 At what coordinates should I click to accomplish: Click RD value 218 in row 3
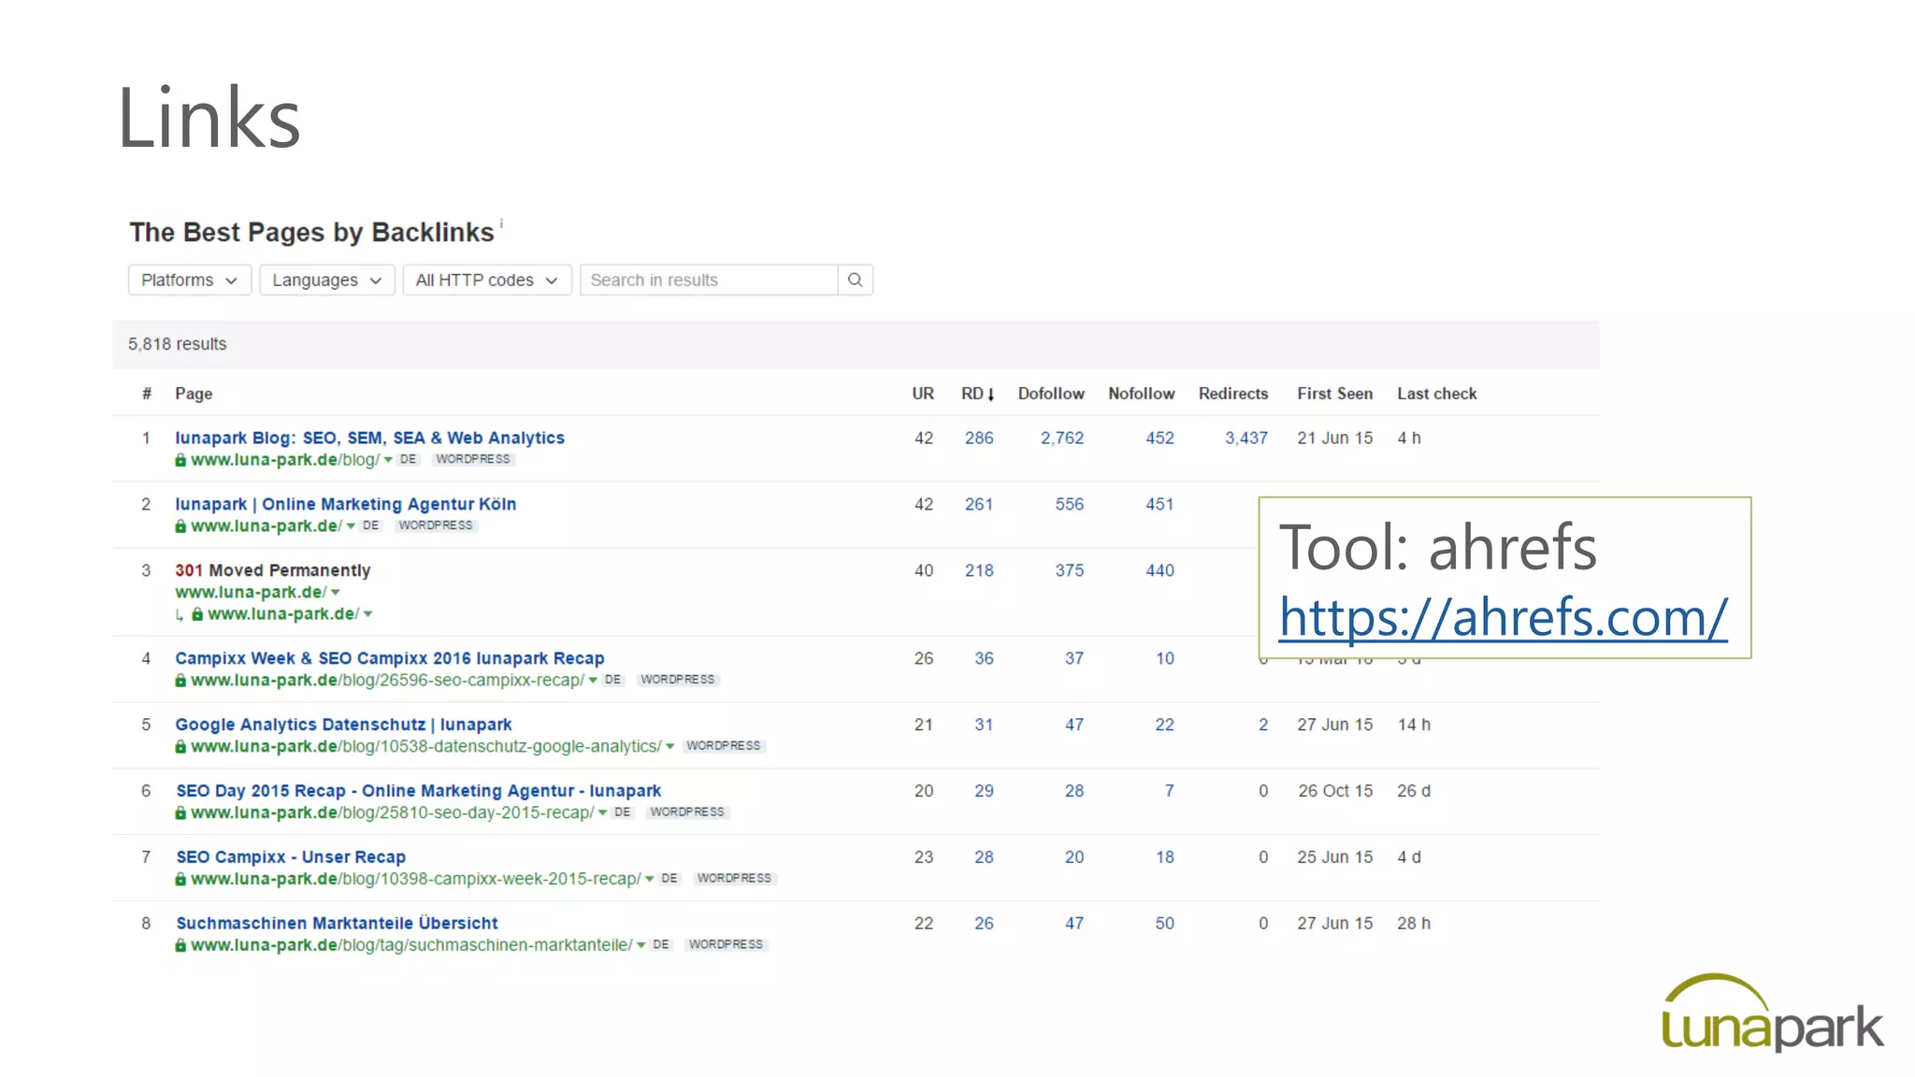979,570
